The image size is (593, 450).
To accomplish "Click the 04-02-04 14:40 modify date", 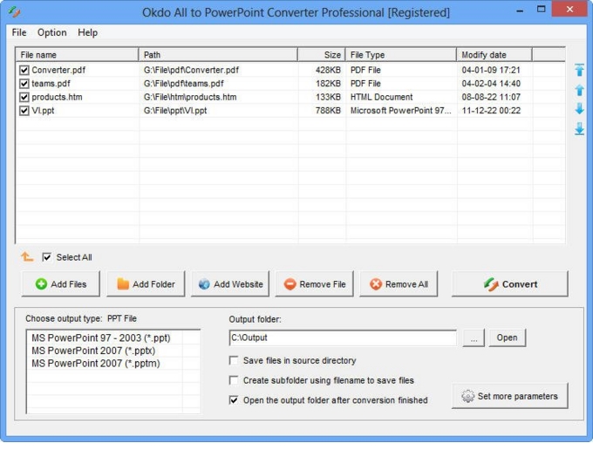I will pyautogui.click(x=491, y=84).
